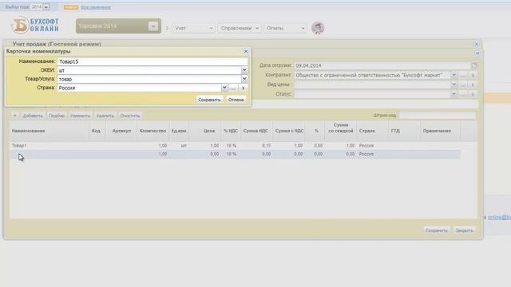511x287 pixels.
Task: Open country lookup ellipsis button
Action: (233, 88)
